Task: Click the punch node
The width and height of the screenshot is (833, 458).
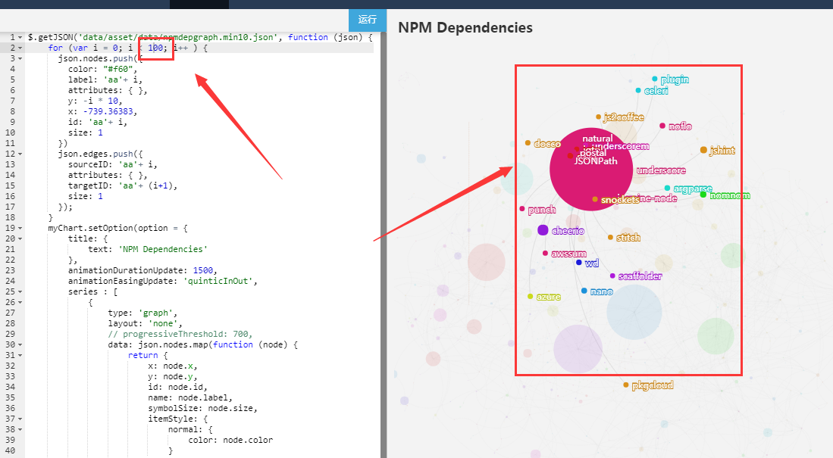Action: tap(522, 209)
